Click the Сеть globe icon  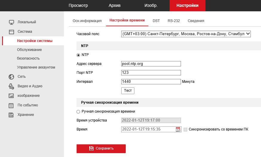[x=11, y=77]
